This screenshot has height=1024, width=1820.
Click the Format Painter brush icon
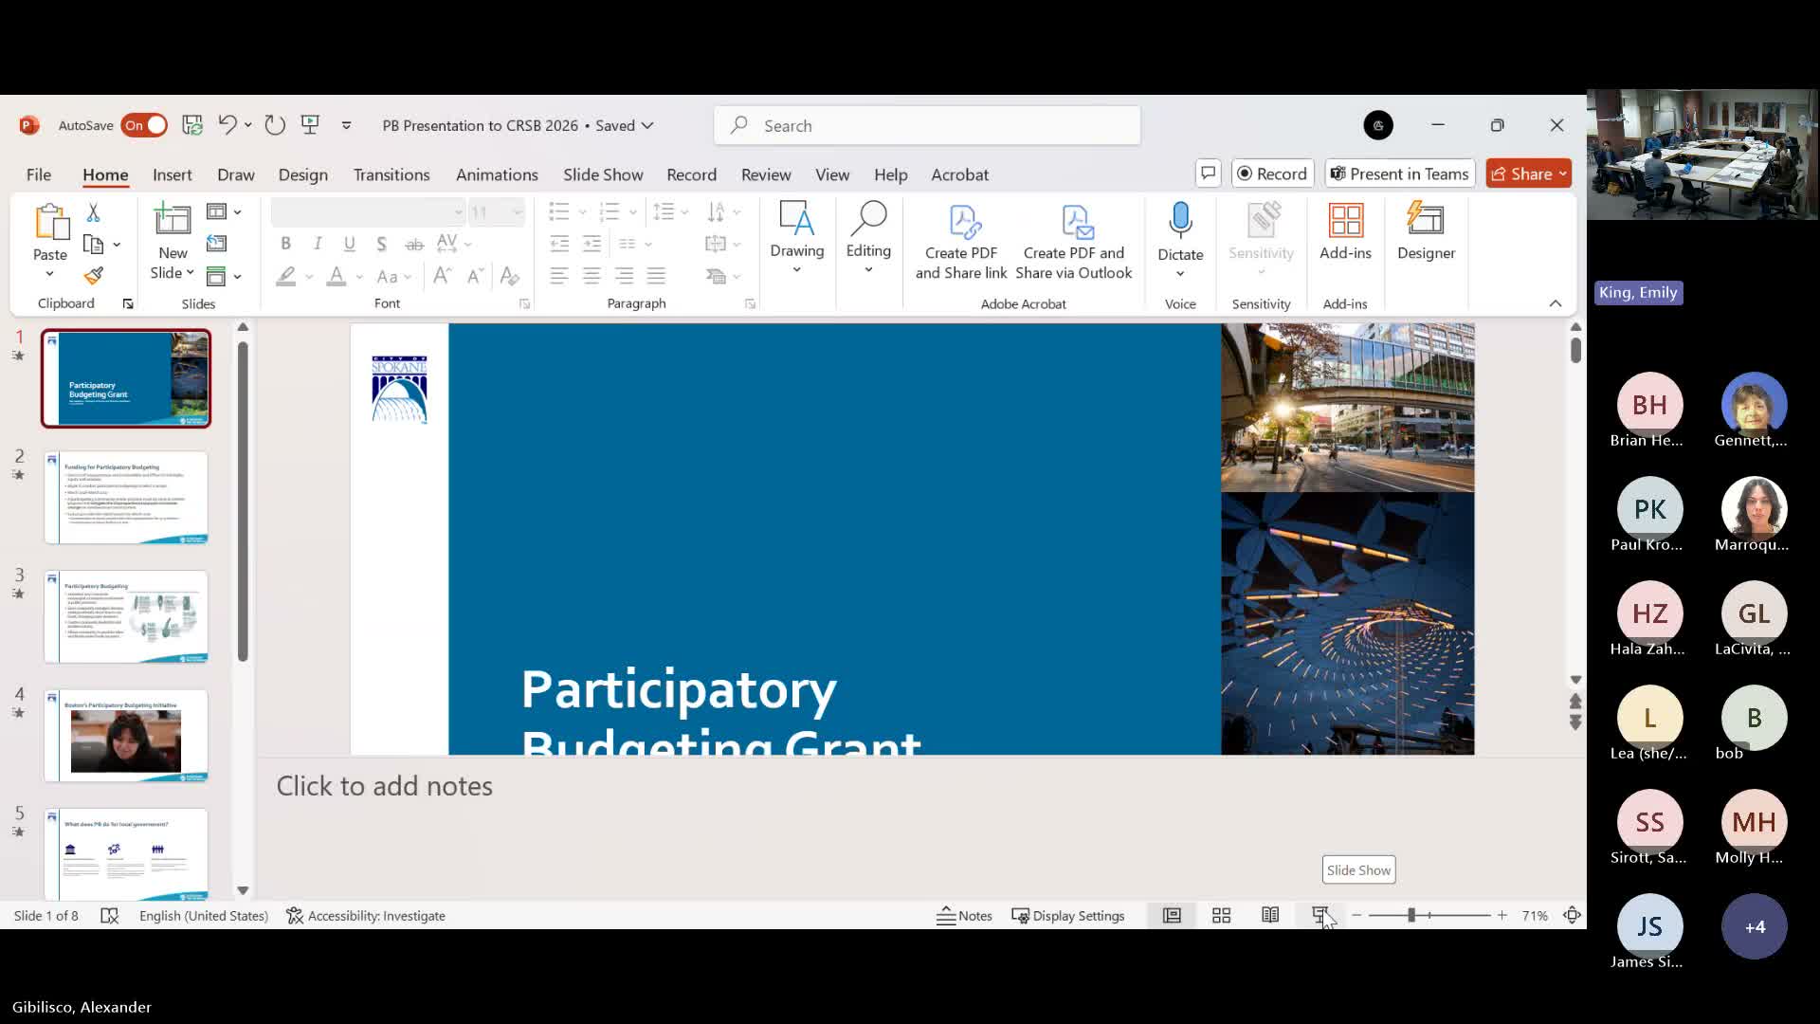coord(93,276)
